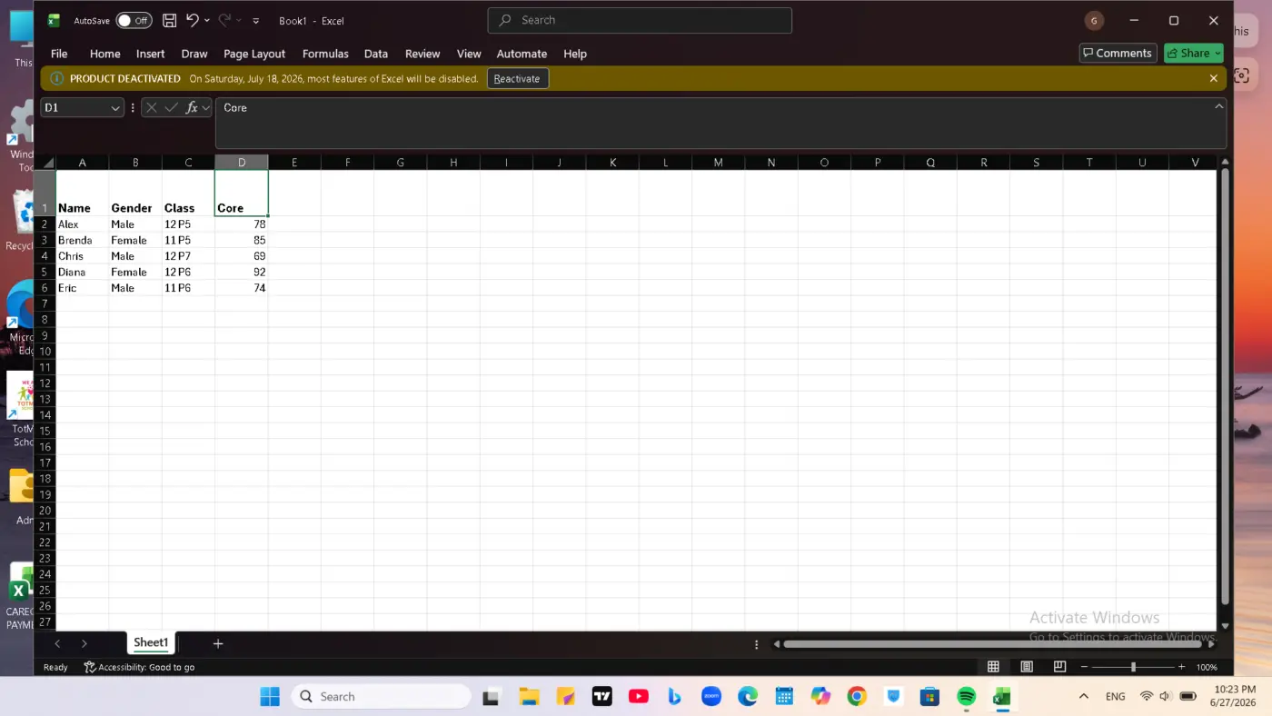
Task: Switch to Page Break Preview icon
Action: pos(1059,667)
